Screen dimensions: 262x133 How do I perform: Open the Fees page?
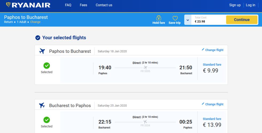click(83, 5)
